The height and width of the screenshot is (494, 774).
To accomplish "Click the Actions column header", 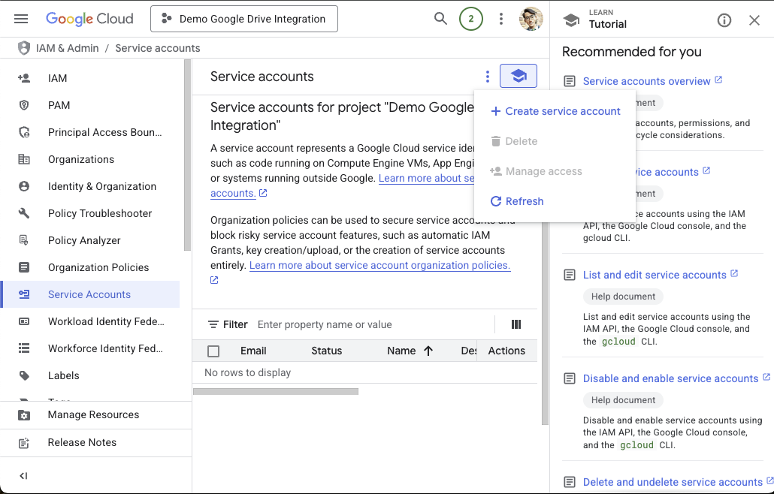I will pyautogui.click(x=506, y=351).
